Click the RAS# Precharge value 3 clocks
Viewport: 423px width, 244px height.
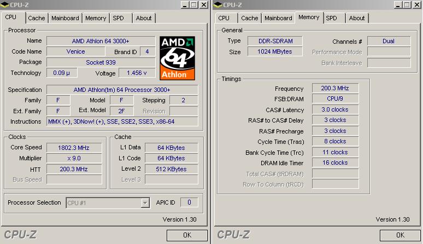(335, 131)
